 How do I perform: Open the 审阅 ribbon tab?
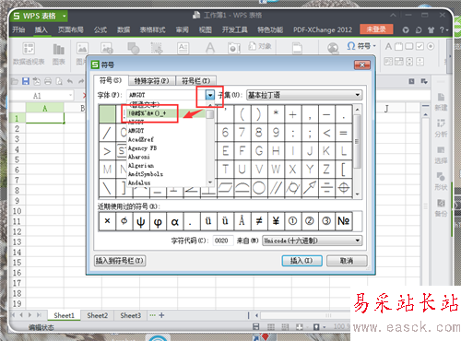(183, 29)
